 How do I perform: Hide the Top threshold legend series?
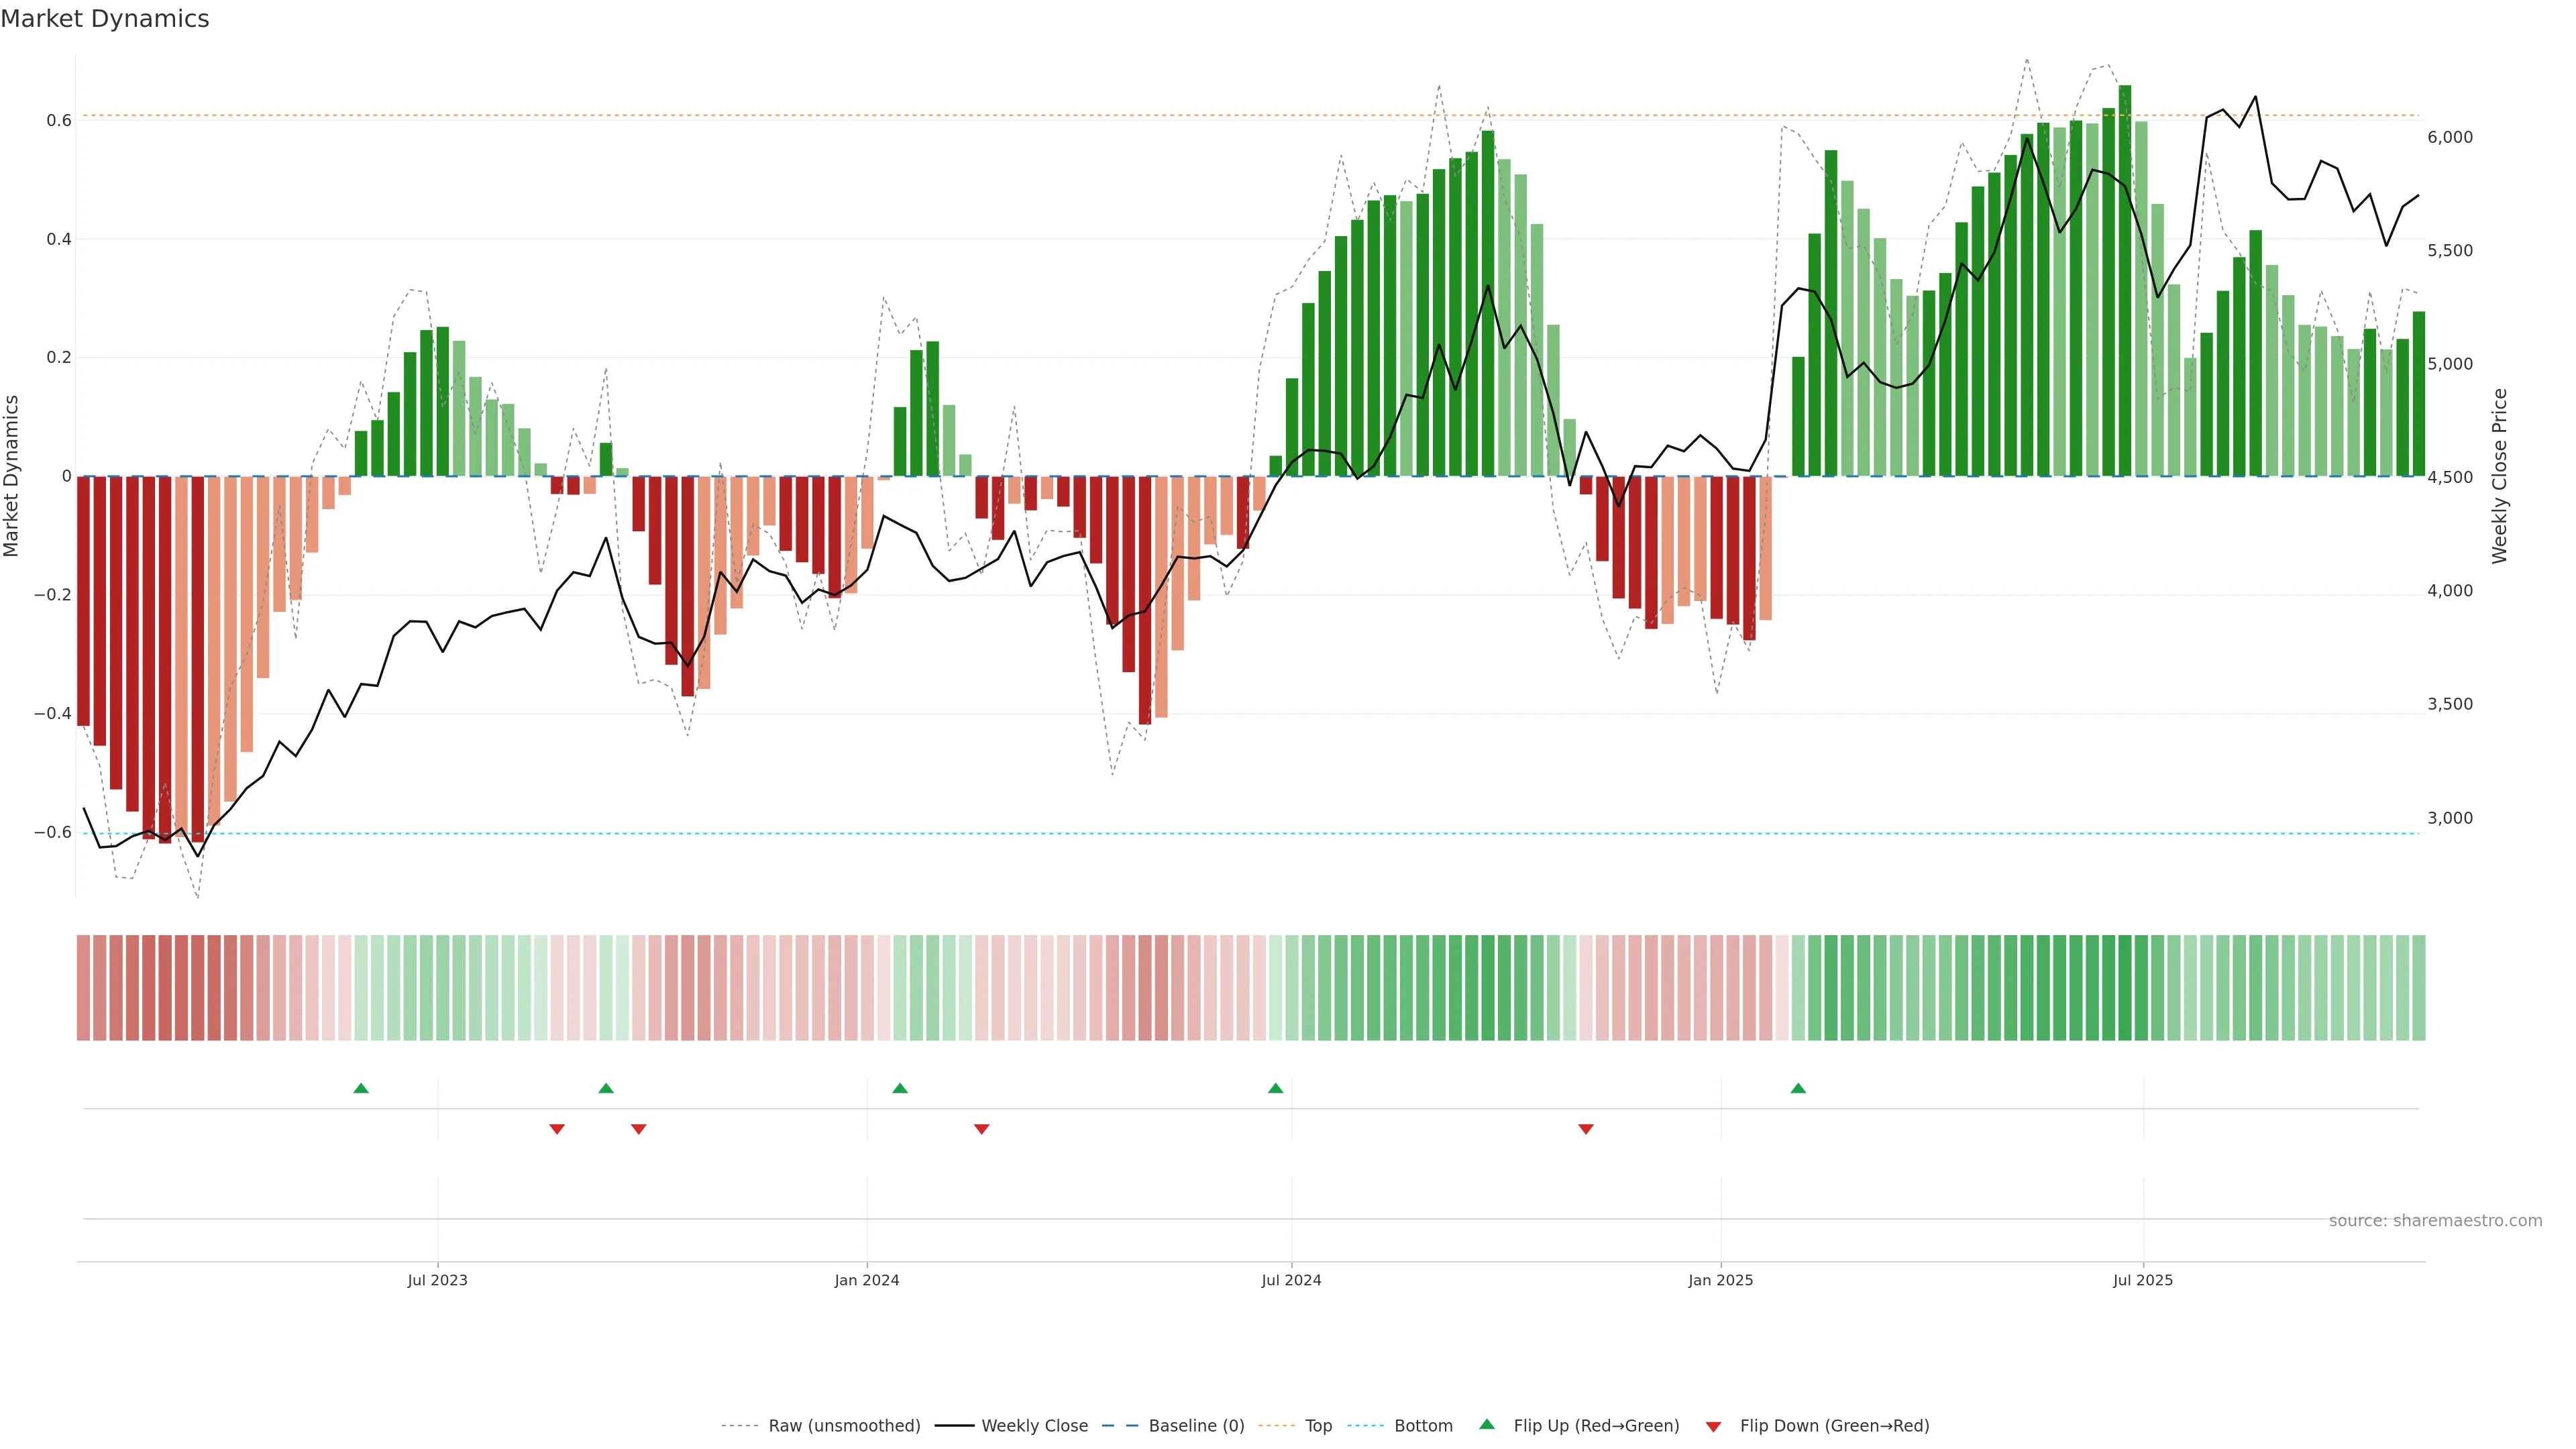pos(1318,1426)
